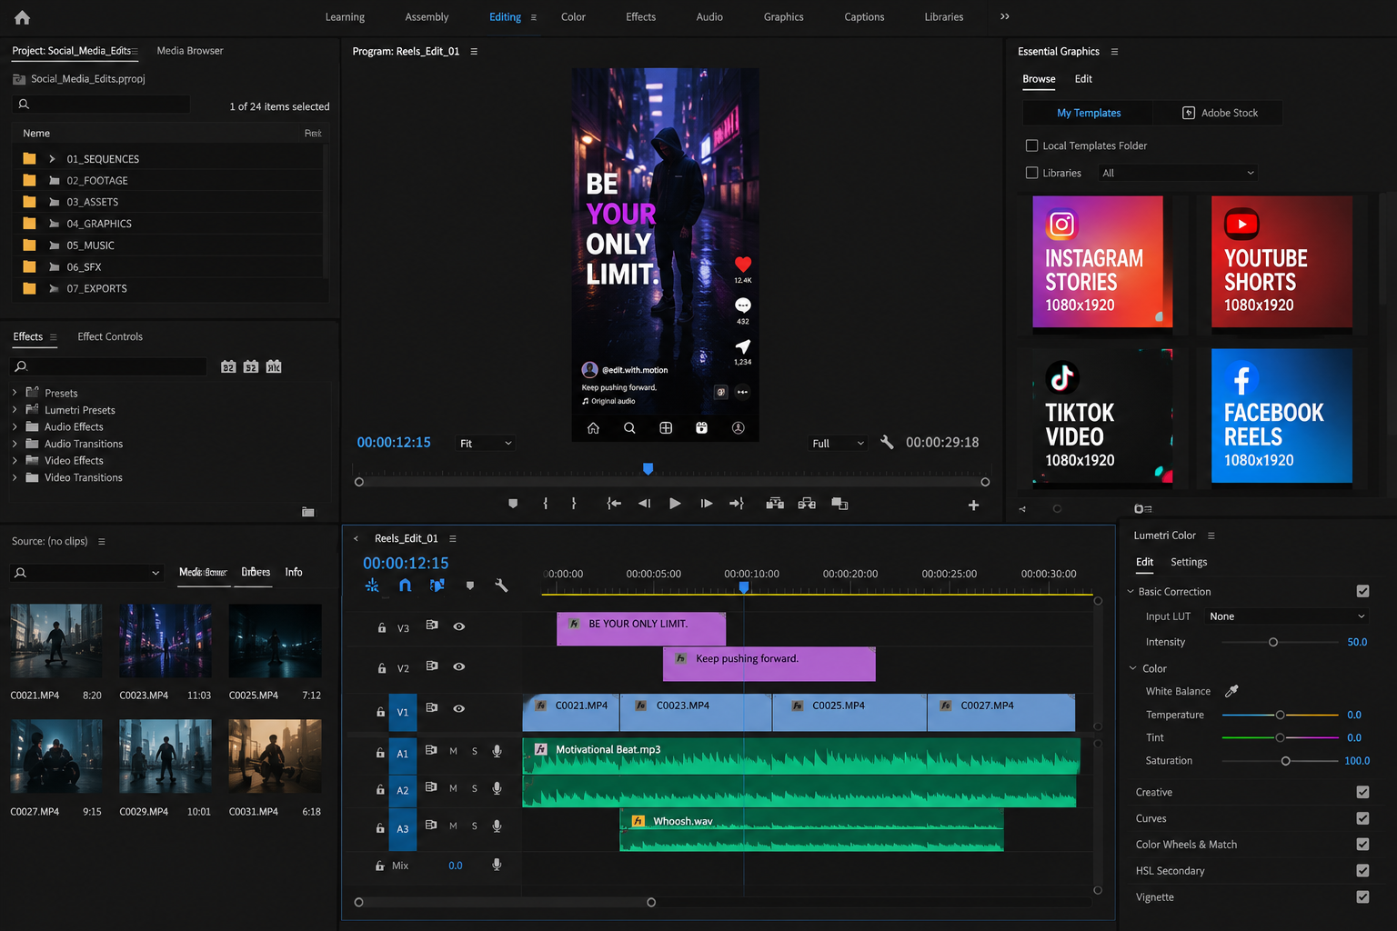Open the Effect Controls tab
The height and width of the screenshot is (931, 1397).
pyautogui.click(x=110, y=336)
